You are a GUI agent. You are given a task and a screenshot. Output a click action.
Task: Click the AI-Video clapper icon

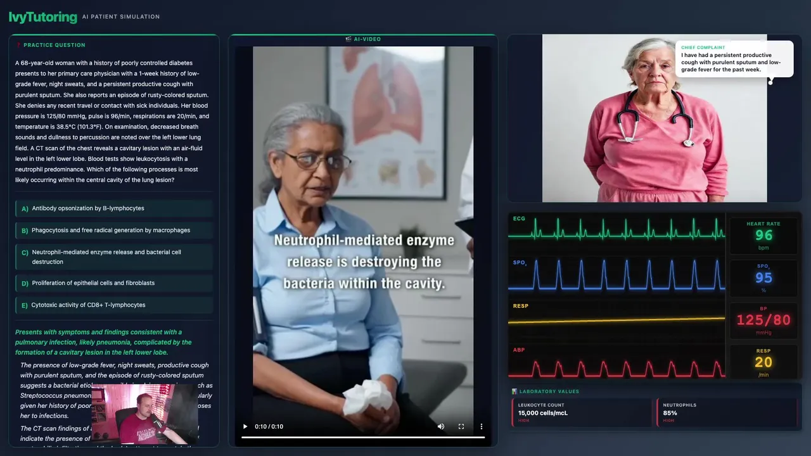tap(348, 39)
